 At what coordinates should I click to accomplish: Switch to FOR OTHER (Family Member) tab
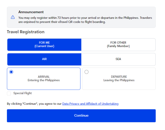pos(118,45)
